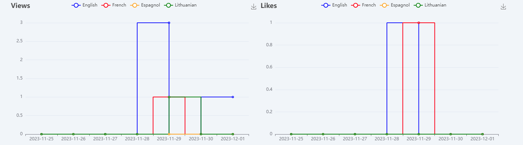
Task: Click English Views endpoint on 2023-12-01
Action: (x=233, y=97)
